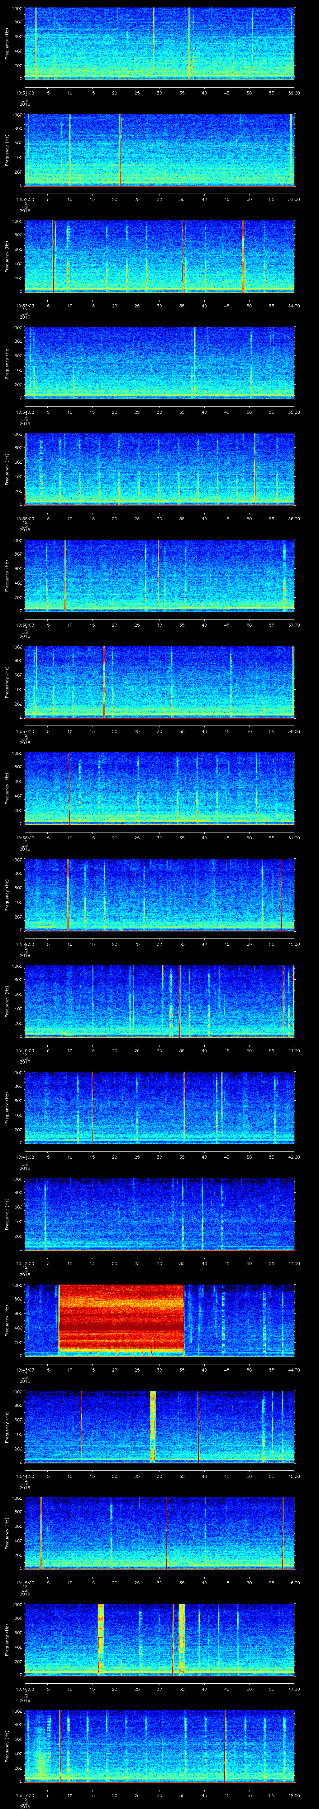319x1809 pixels.
Task: Click the 10:46:00 start time label
Action: 25,1689
